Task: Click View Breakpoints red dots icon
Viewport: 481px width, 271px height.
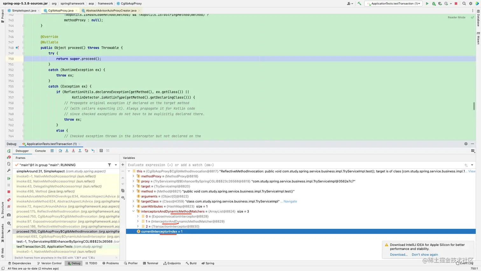Action: [x=9, y=200]
